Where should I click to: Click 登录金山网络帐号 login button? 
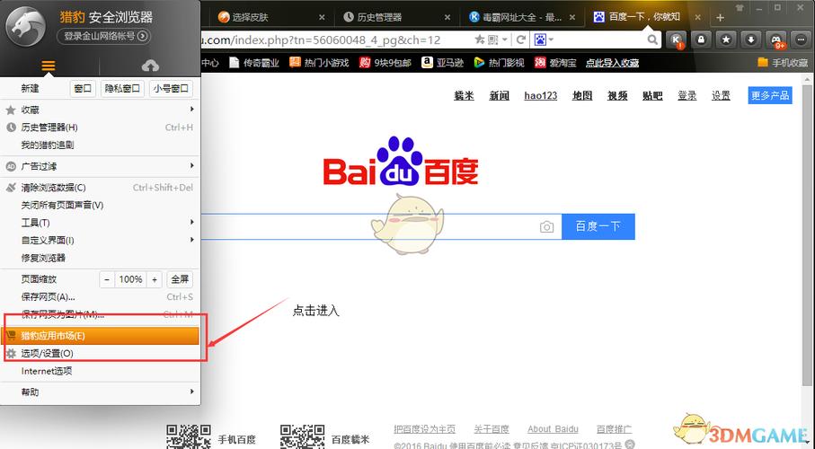[x=104, y=36]
